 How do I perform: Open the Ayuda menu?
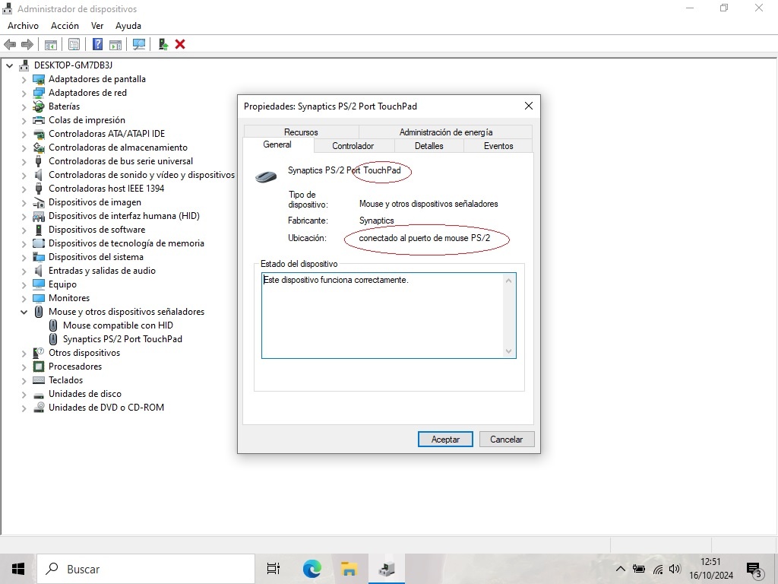point(128,26)
